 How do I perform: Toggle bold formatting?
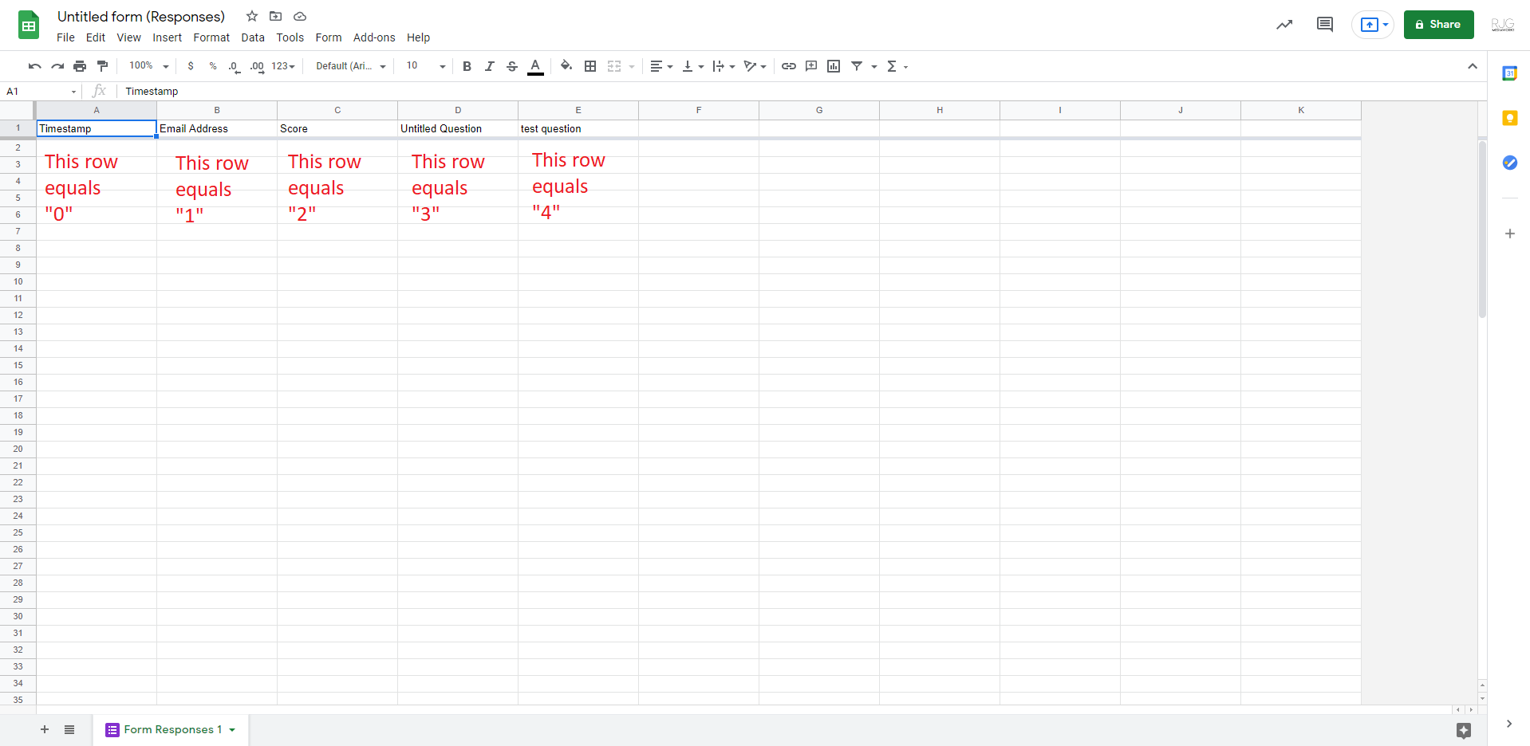pos(467,66)
